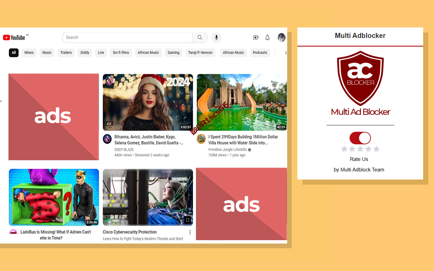Start voice search with microphone icon
This screenshot has width=434, height=271.
pyautogui.click(x=216, y=38)
